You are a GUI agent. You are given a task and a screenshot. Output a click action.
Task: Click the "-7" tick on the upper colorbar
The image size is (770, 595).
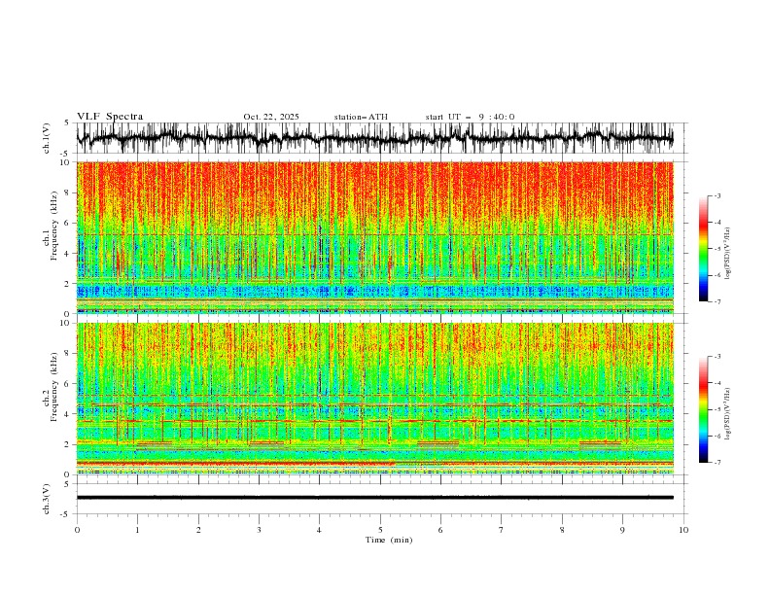717,301
